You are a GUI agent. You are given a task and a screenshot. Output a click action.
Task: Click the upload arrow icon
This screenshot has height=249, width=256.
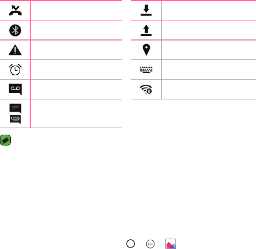[x=146, y=30]
